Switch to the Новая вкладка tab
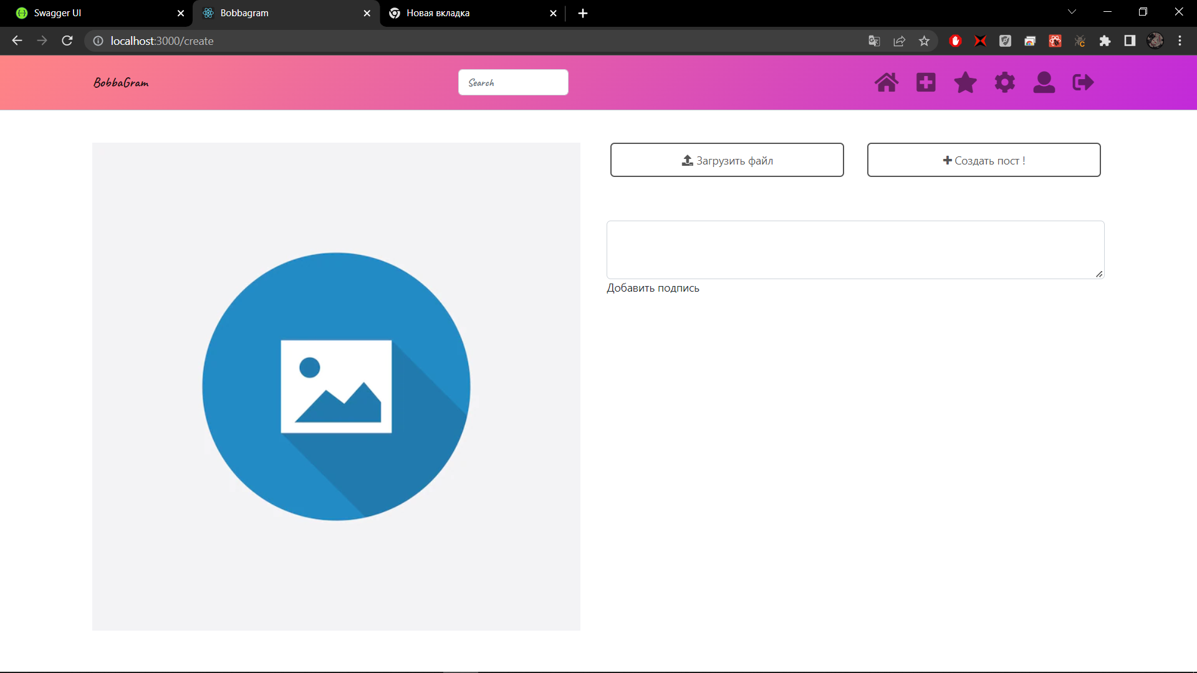The height and width of the screenshot is (673, 1197). [468, 13]
